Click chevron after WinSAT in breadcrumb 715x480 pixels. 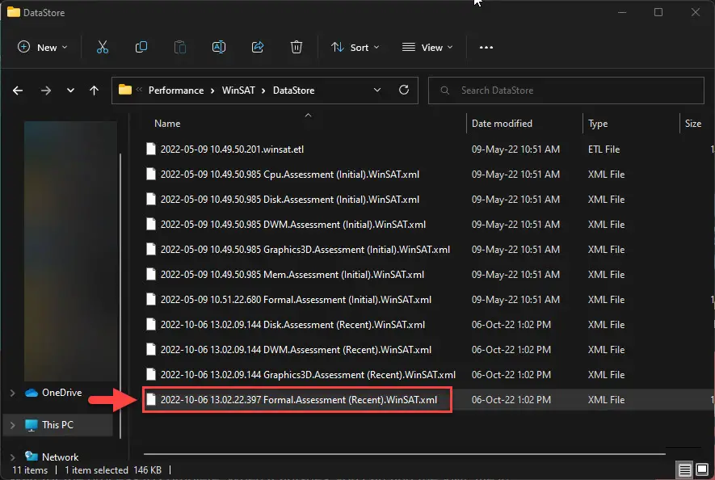(263, 91)
